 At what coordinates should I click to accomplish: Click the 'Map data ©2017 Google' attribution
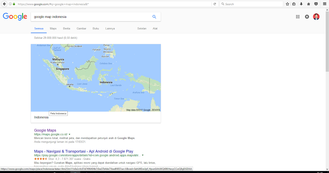[138, 110]
